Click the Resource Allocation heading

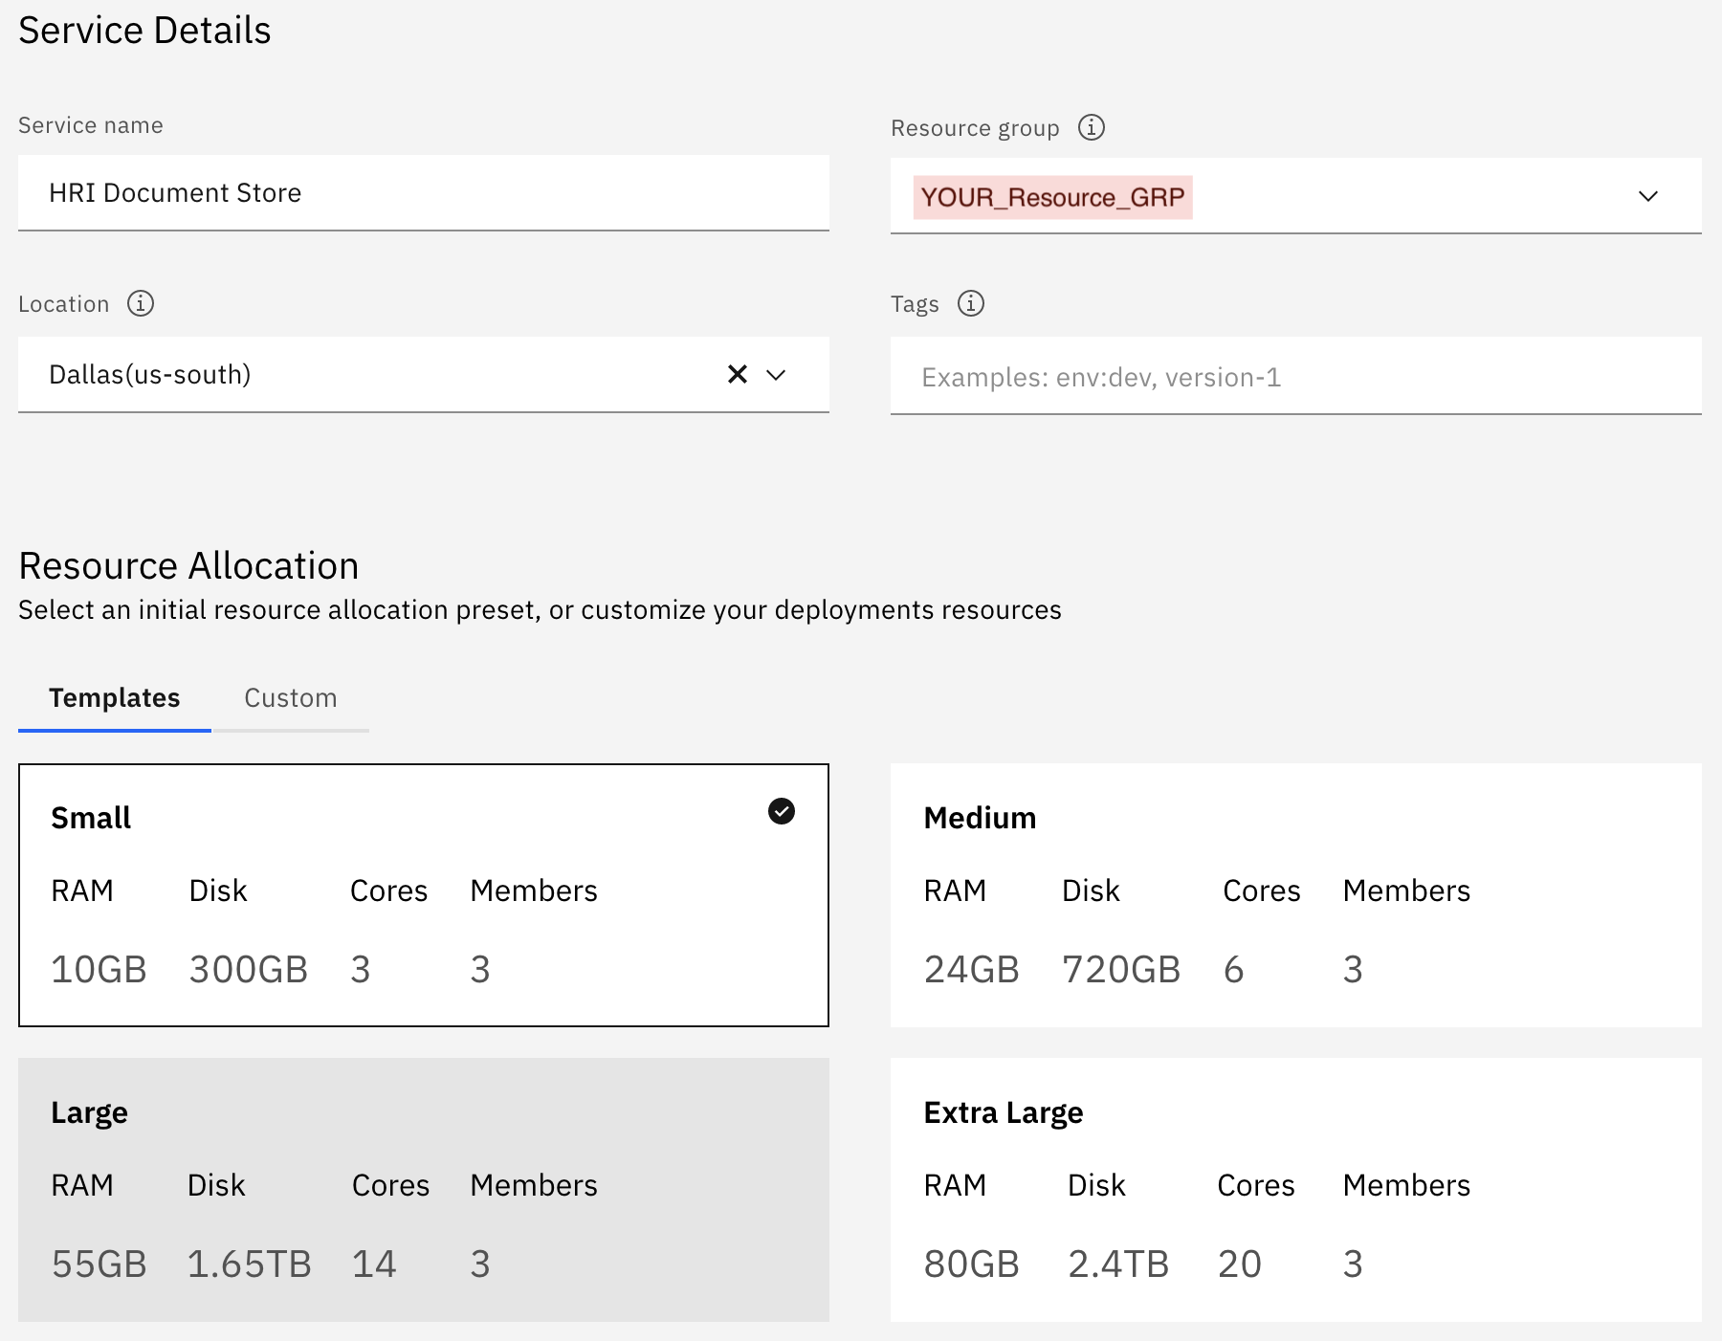tap(188, 566)
